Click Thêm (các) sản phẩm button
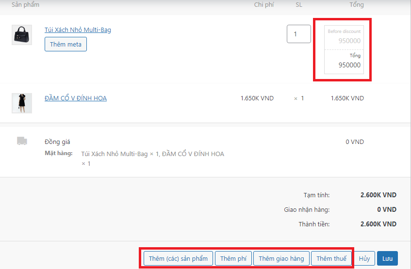Viewport: 411px width, 269px height. 178,258
